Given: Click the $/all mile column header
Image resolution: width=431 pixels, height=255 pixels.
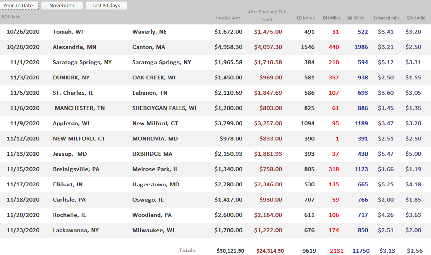Looking at the screenshot, I should [416, 18].
